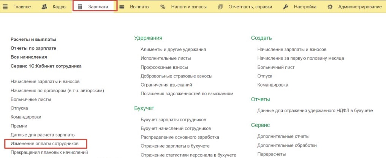Open Бухучет зарплаты сотрудников

pyautogui.click(x=173, y=119)
